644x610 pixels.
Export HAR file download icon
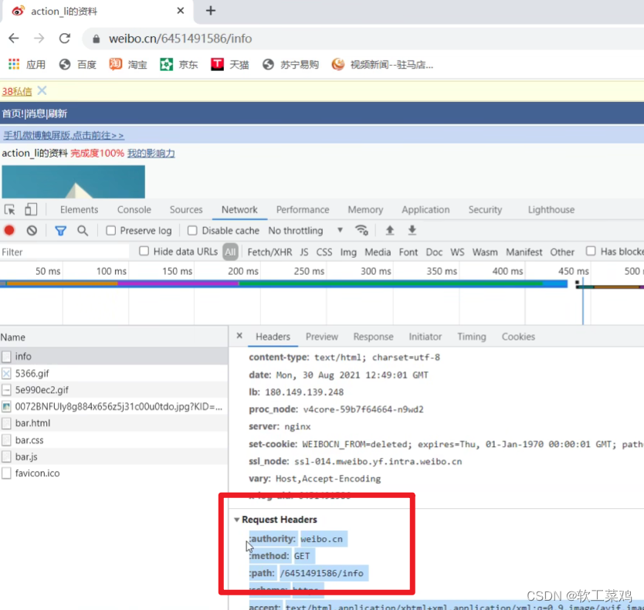click(x=412, y=230)
